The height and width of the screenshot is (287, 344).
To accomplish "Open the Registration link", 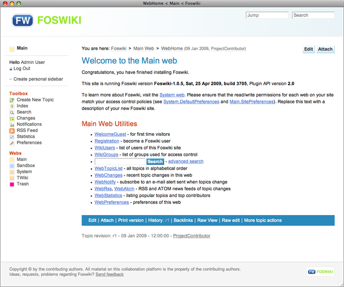I will click(x=107, y=141).
